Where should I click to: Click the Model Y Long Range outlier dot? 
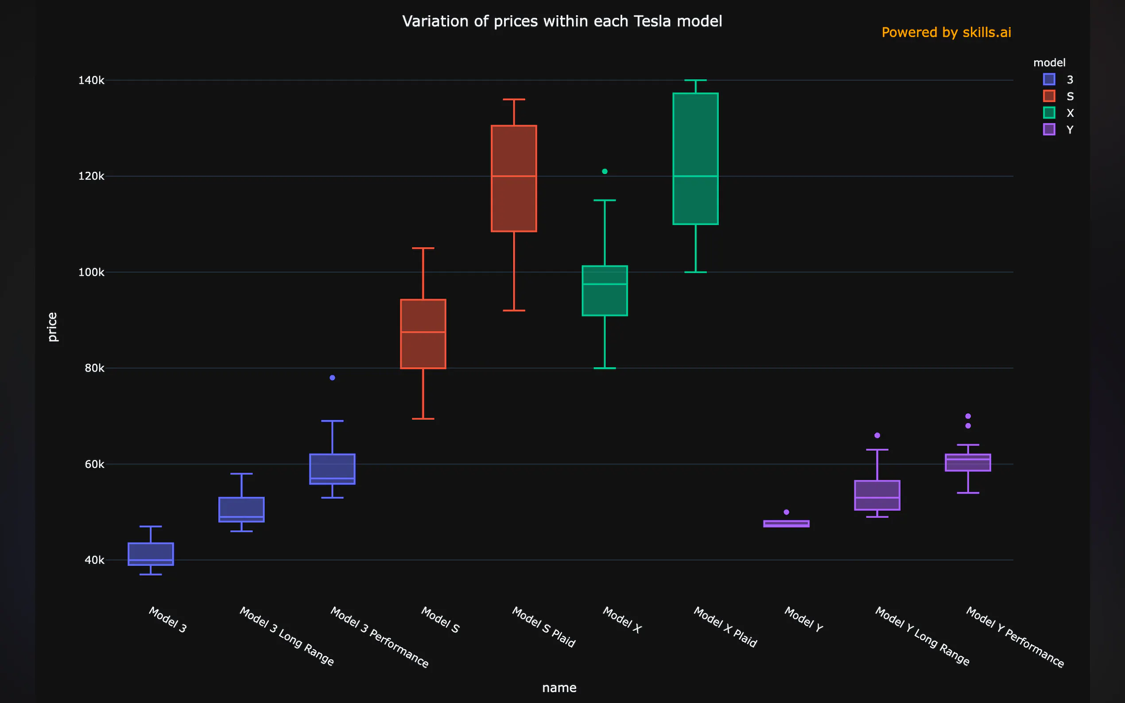point(877,436)
